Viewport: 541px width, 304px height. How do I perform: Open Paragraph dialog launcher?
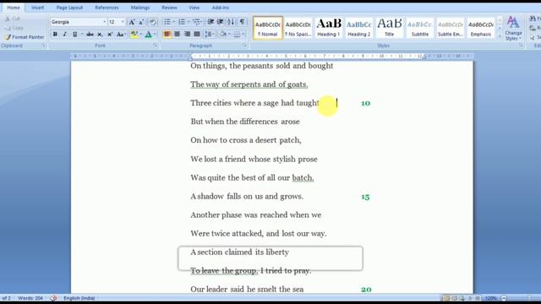(245, 46)
